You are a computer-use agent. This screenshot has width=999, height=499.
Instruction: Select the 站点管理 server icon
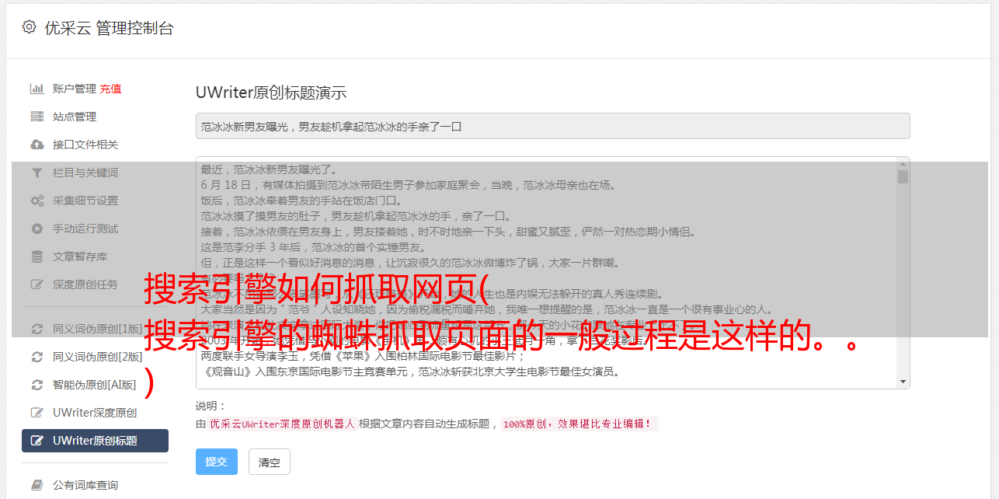37,117
